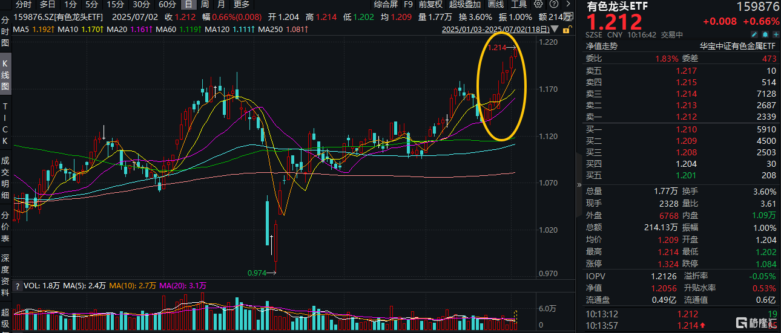This screenshot has width=781, height=333.
Task: Open the 更多 periods dropdown
Action: click(x=242, y=4)
